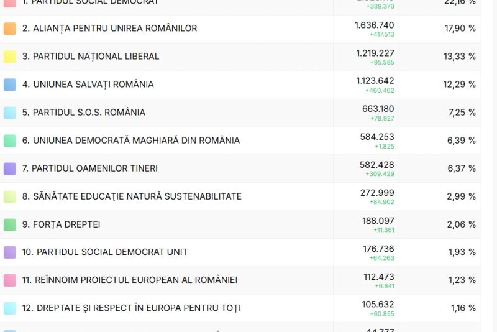Click the light blue swatch for Partidul S.O.S. România
This screenshot has width=497, height=332.
coord(10,113)
